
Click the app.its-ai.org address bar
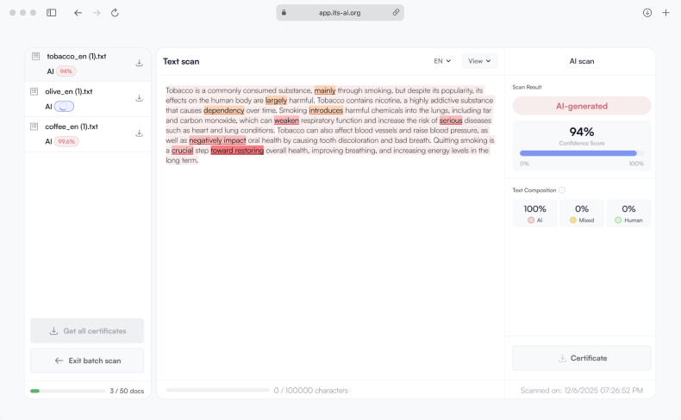pos(340,13)
